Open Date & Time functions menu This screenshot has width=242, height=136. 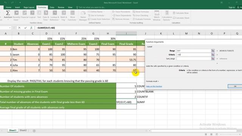pos(46,15)
